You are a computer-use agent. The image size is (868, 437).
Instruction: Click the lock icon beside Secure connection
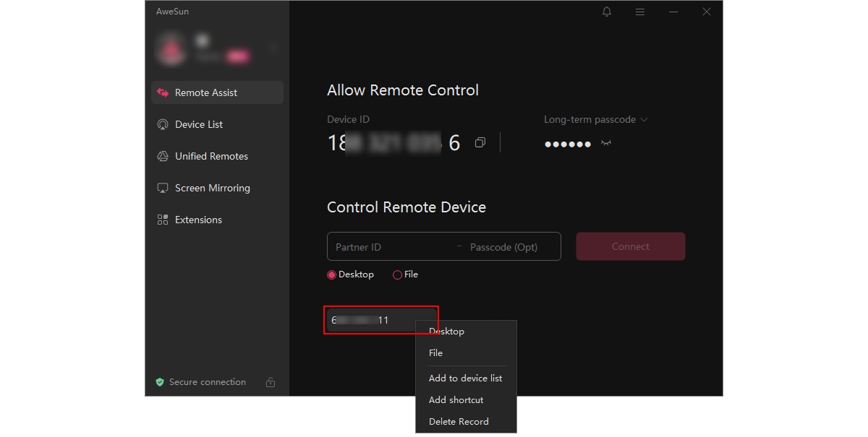point(271,382)
